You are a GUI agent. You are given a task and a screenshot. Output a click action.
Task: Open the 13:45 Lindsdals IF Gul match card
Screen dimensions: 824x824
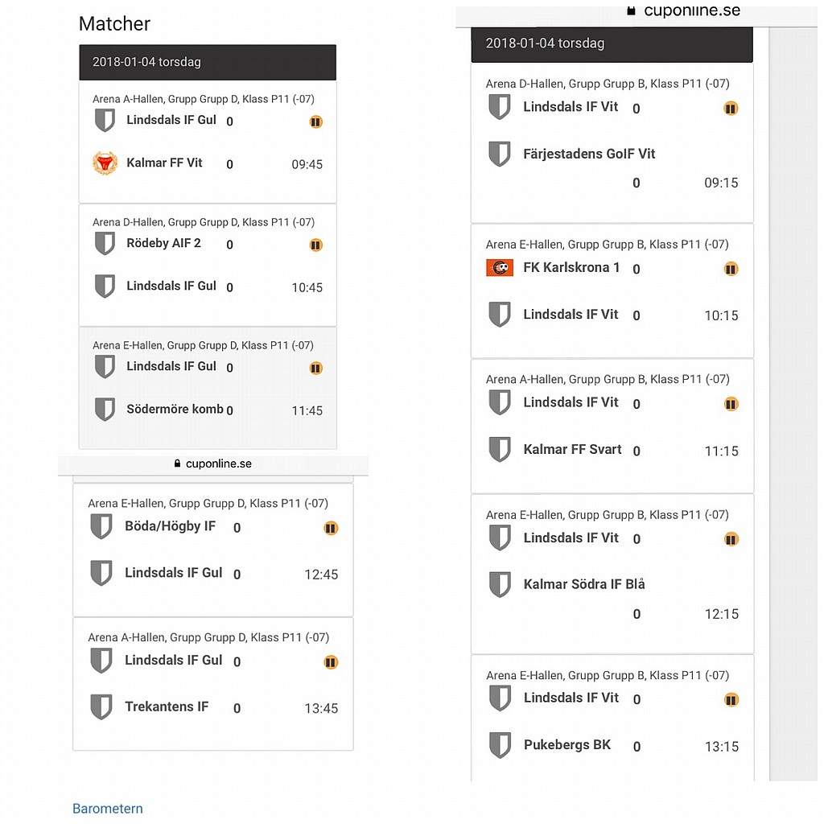(x=212, y=684)
